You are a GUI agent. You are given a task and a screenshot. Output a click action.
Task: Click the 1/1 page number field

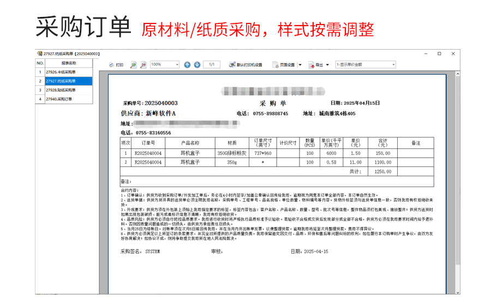[212, 64]
